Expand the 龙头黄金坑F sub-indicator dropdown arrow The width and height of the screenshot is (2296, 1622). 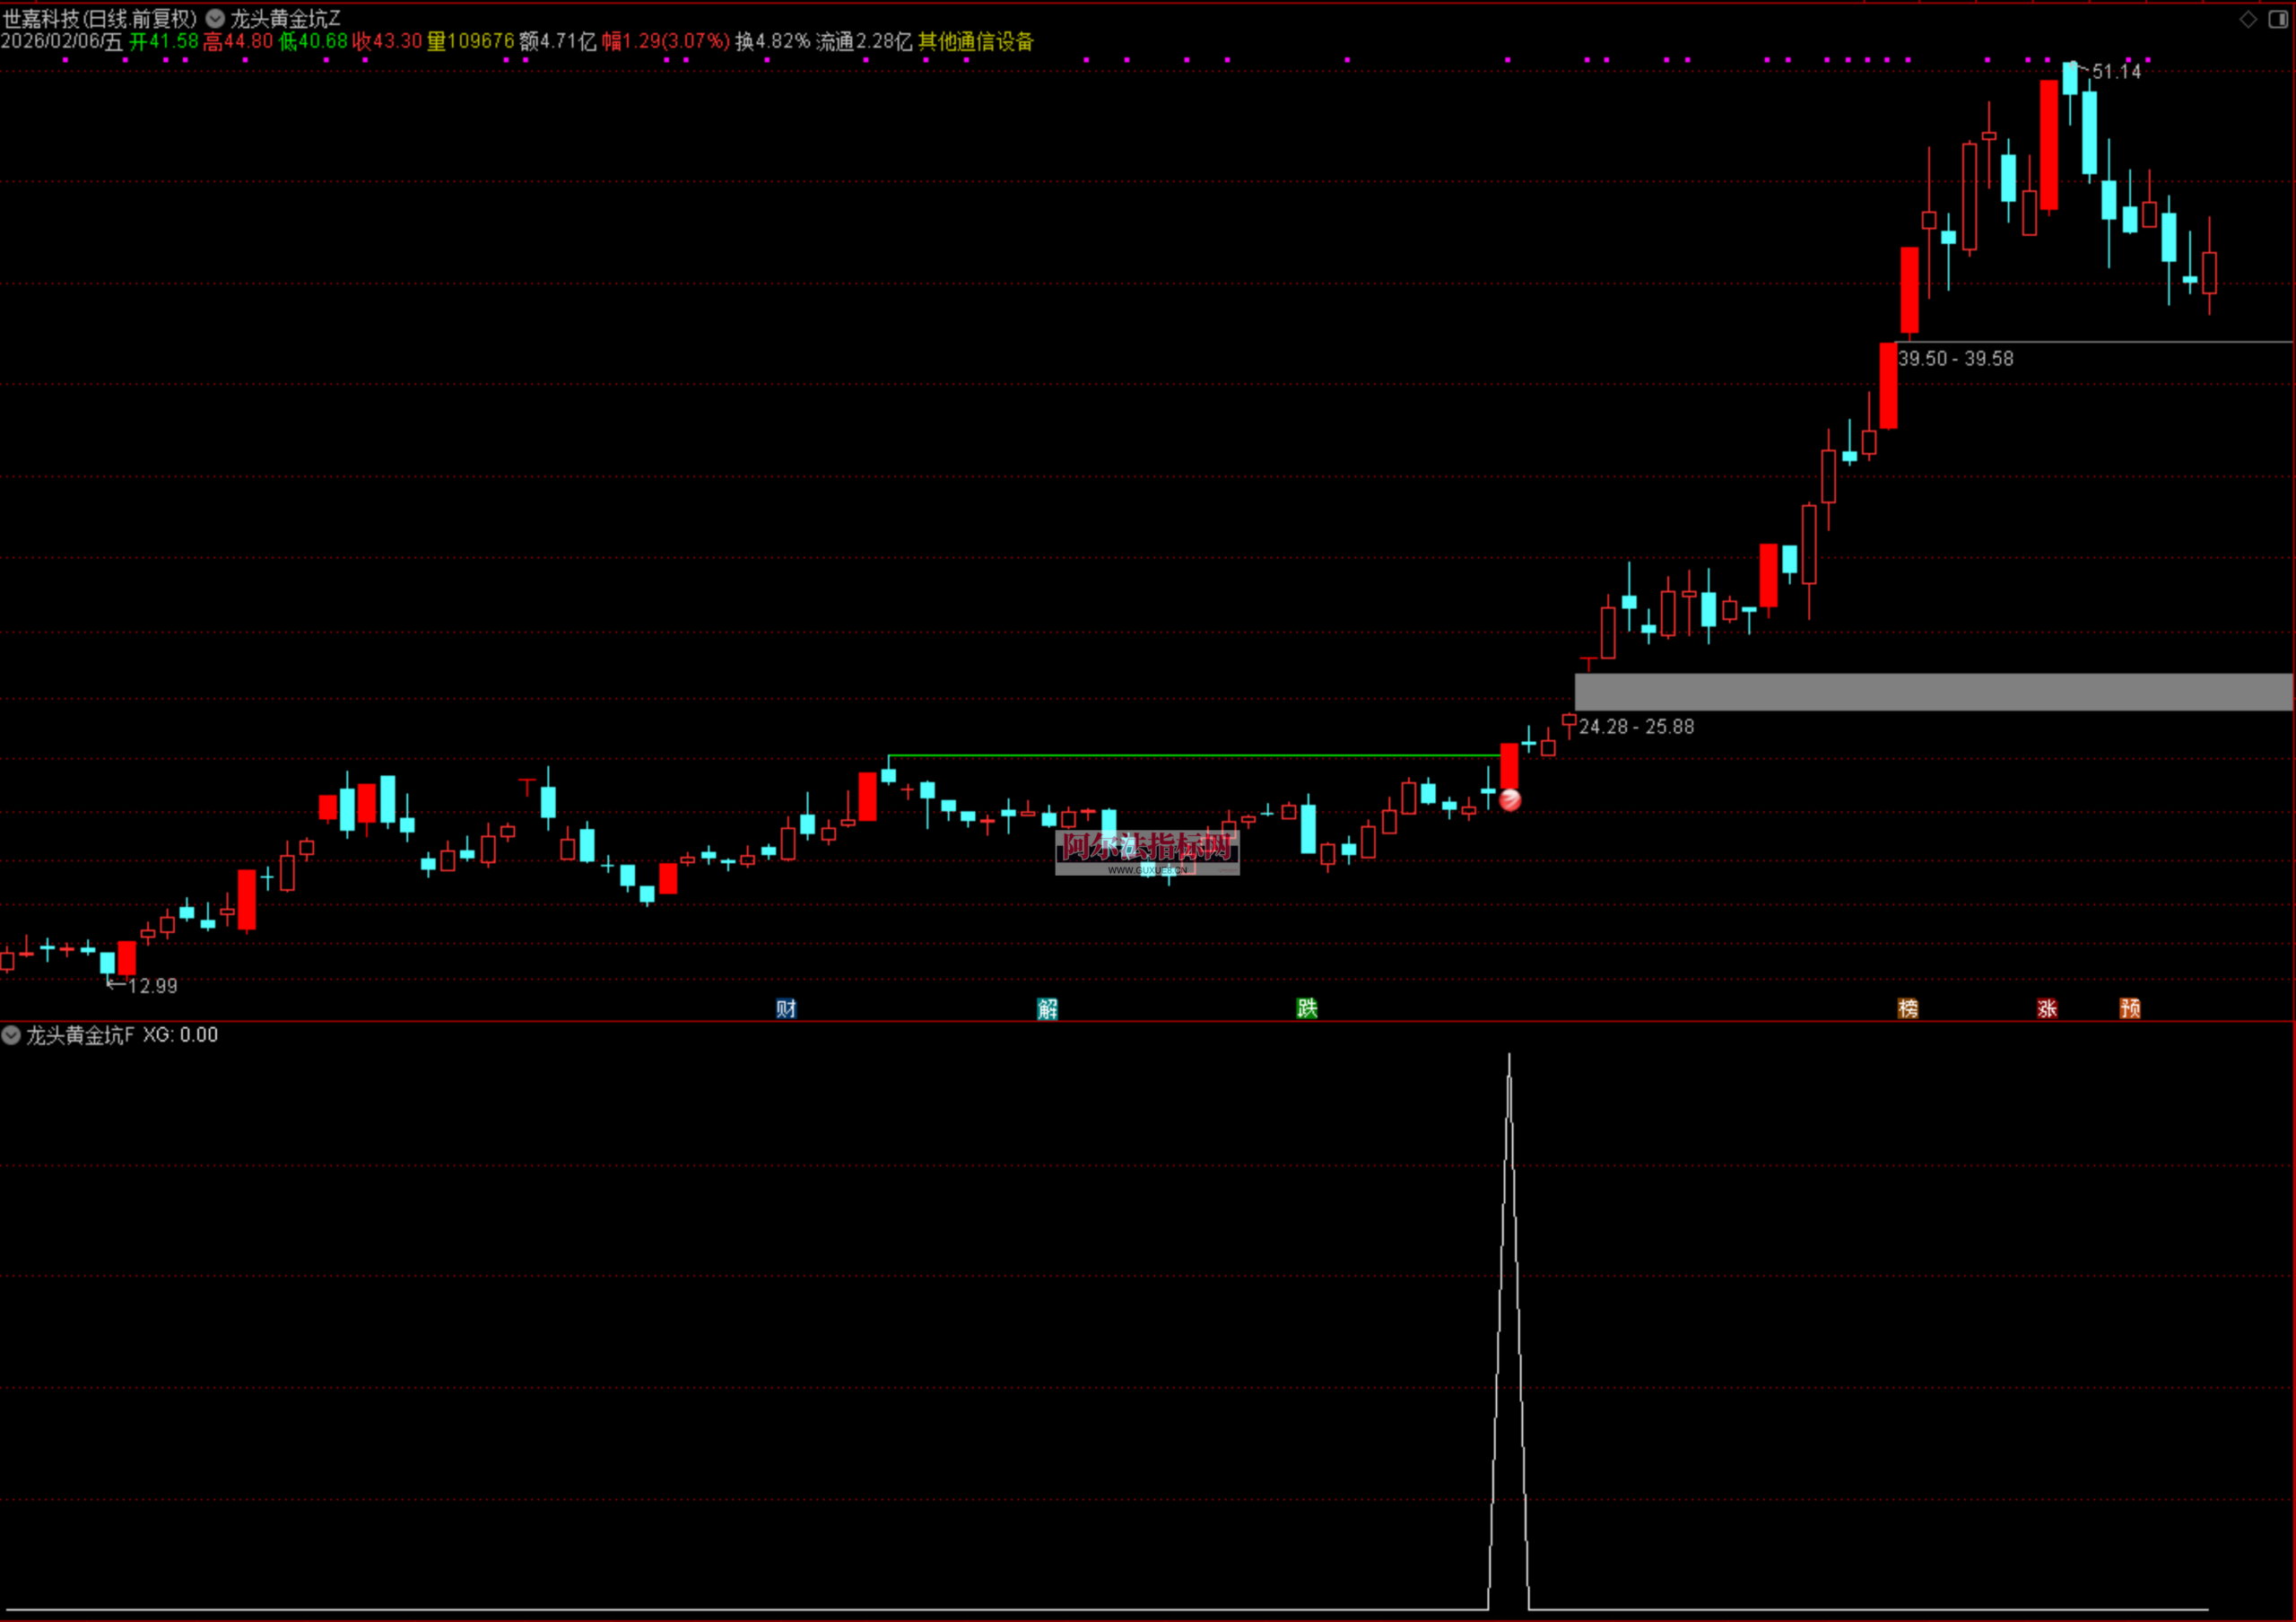(x=11, y=1035)
